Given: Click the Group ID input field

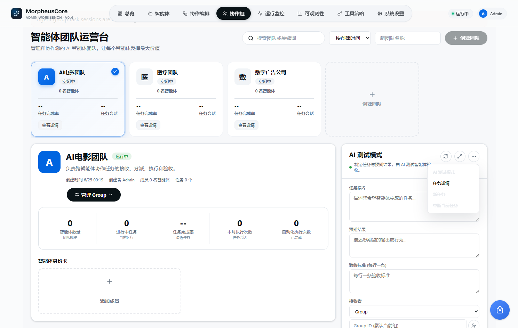Looking at the screenshot, I should (408, 324).
